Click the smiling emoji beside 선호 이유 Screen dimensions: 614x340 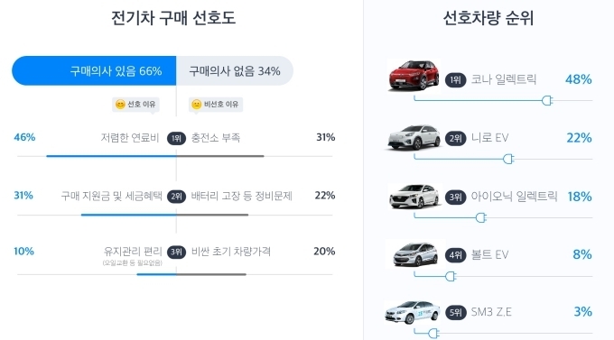pos(120,105)
